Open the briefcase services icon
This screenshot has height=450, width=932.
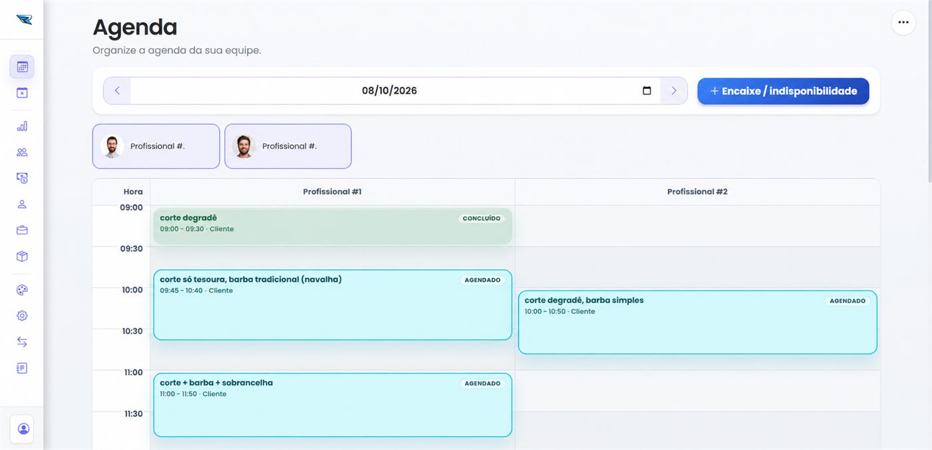22,230
